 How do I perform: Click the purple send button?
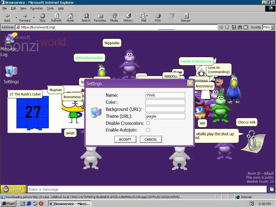pos(13,189)
